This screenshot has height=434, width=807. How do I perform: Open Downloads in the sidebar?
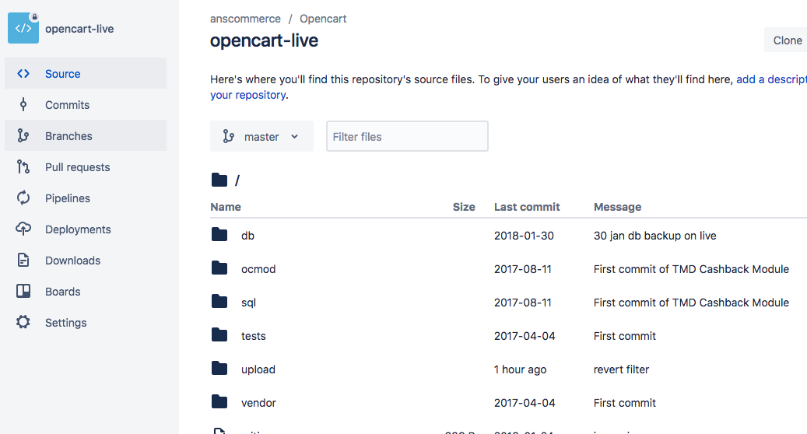tap(86, 261)
